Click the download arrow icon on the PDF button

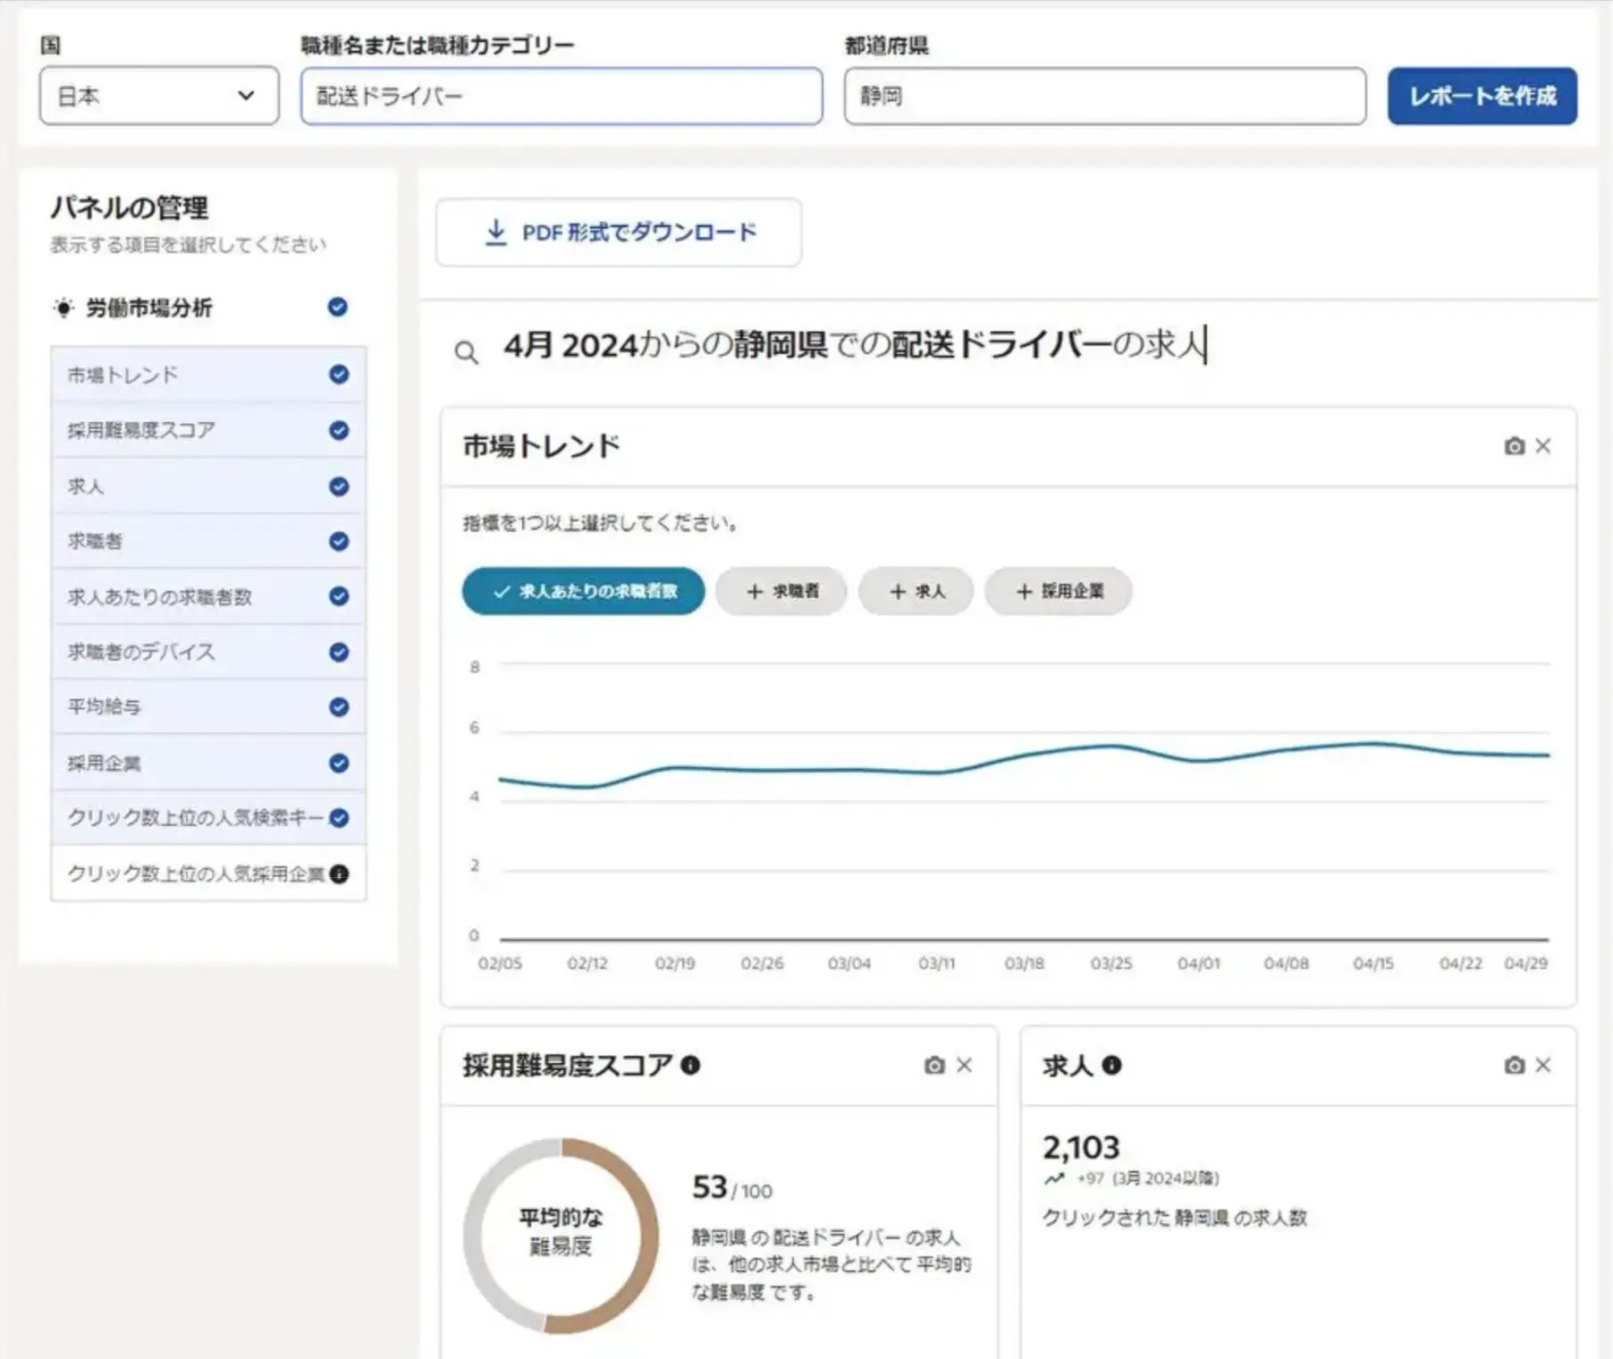point(495,232)
